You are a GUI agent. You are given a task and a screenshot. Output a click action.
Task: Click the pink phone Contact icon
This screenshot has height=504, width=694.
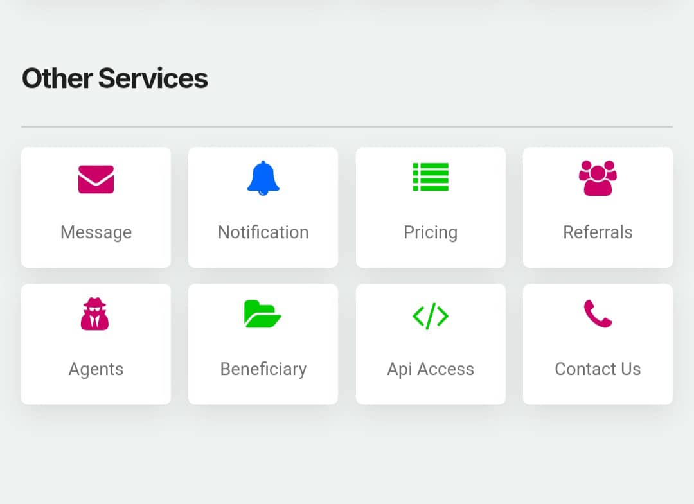pyautogui.click(x=598, y=314)
